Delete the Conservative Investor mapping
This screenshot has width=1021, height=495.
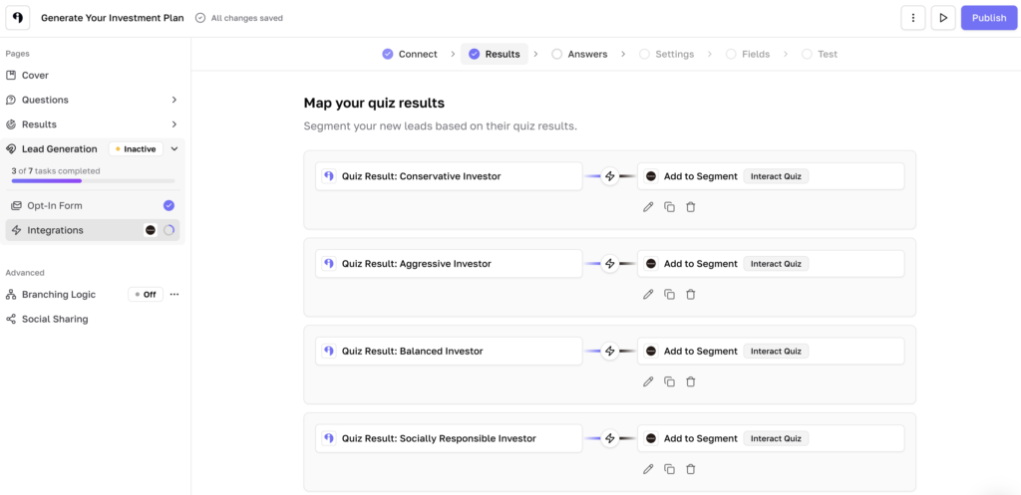(x=691, y=207)
